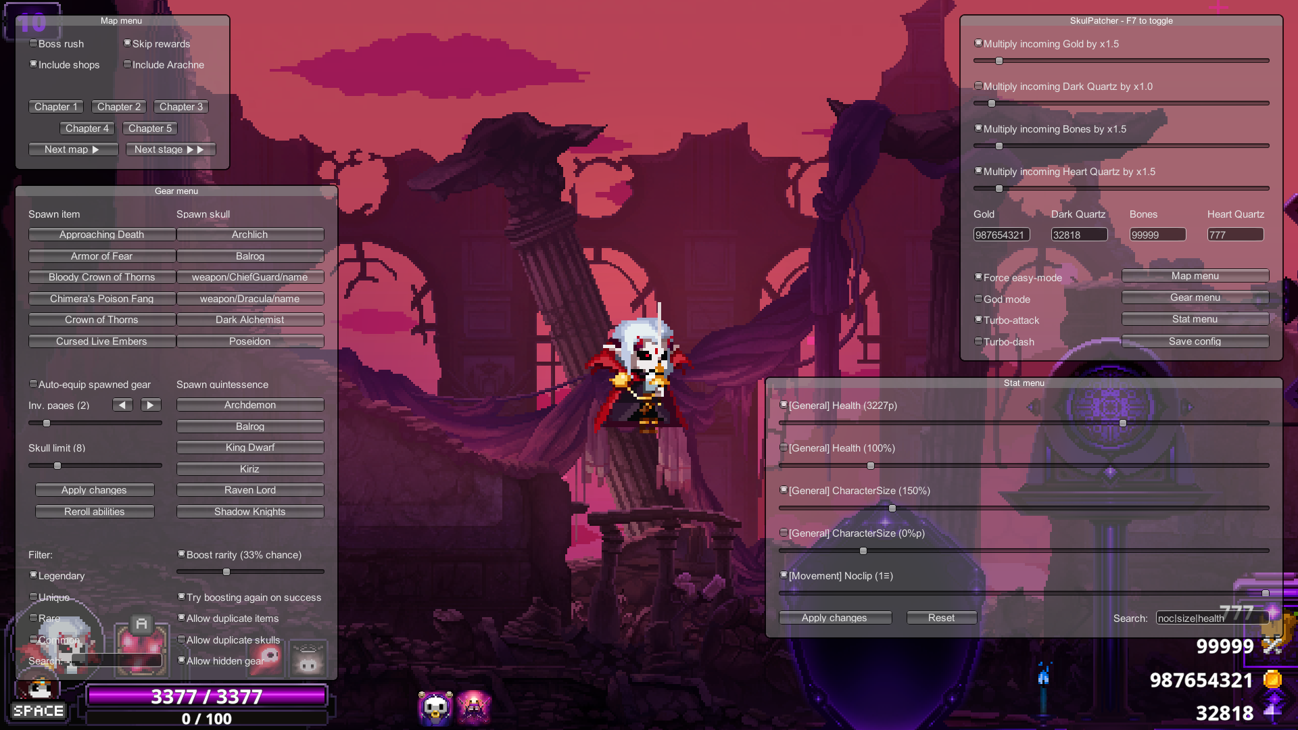
Task: Open the Stat menu from SkulPatcher
Action: 1195,319
